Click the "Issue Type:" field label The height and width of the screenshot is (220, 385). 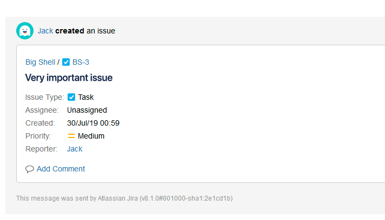(x=44, y=97)
